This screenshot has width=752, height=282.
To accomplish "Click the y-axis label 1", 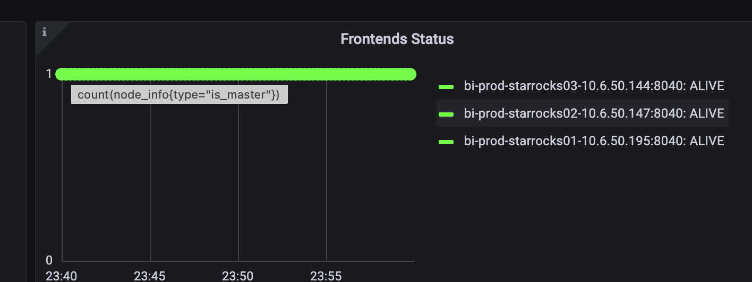I will [49, 74].
